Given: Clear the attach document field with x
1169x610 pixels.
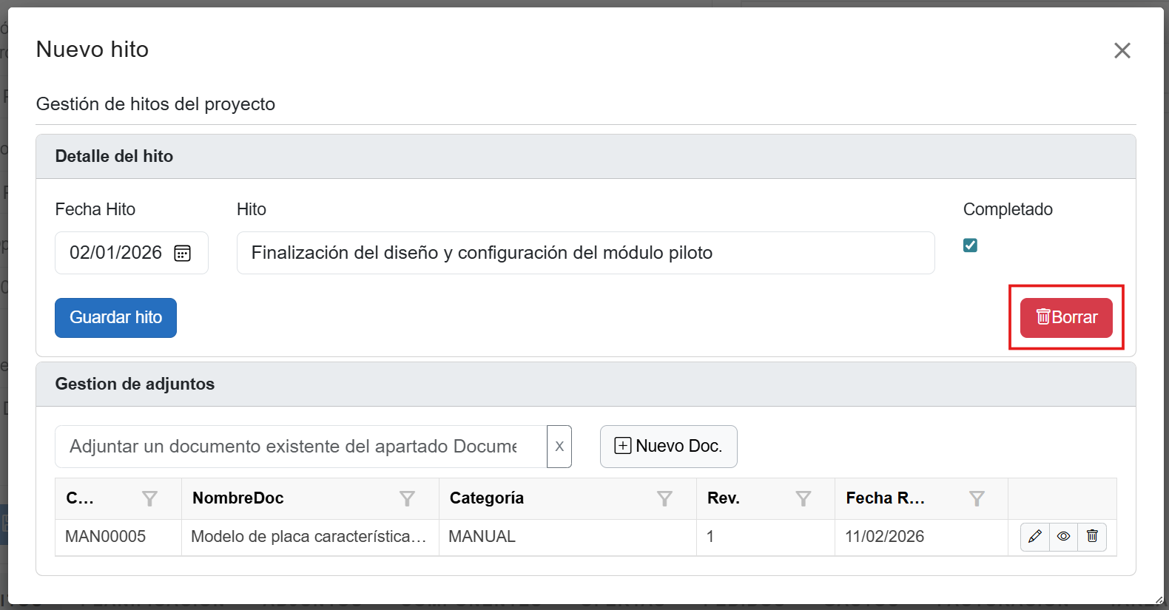Looking at the screenshot, I should pyautogui.click(x=559, y=447).
